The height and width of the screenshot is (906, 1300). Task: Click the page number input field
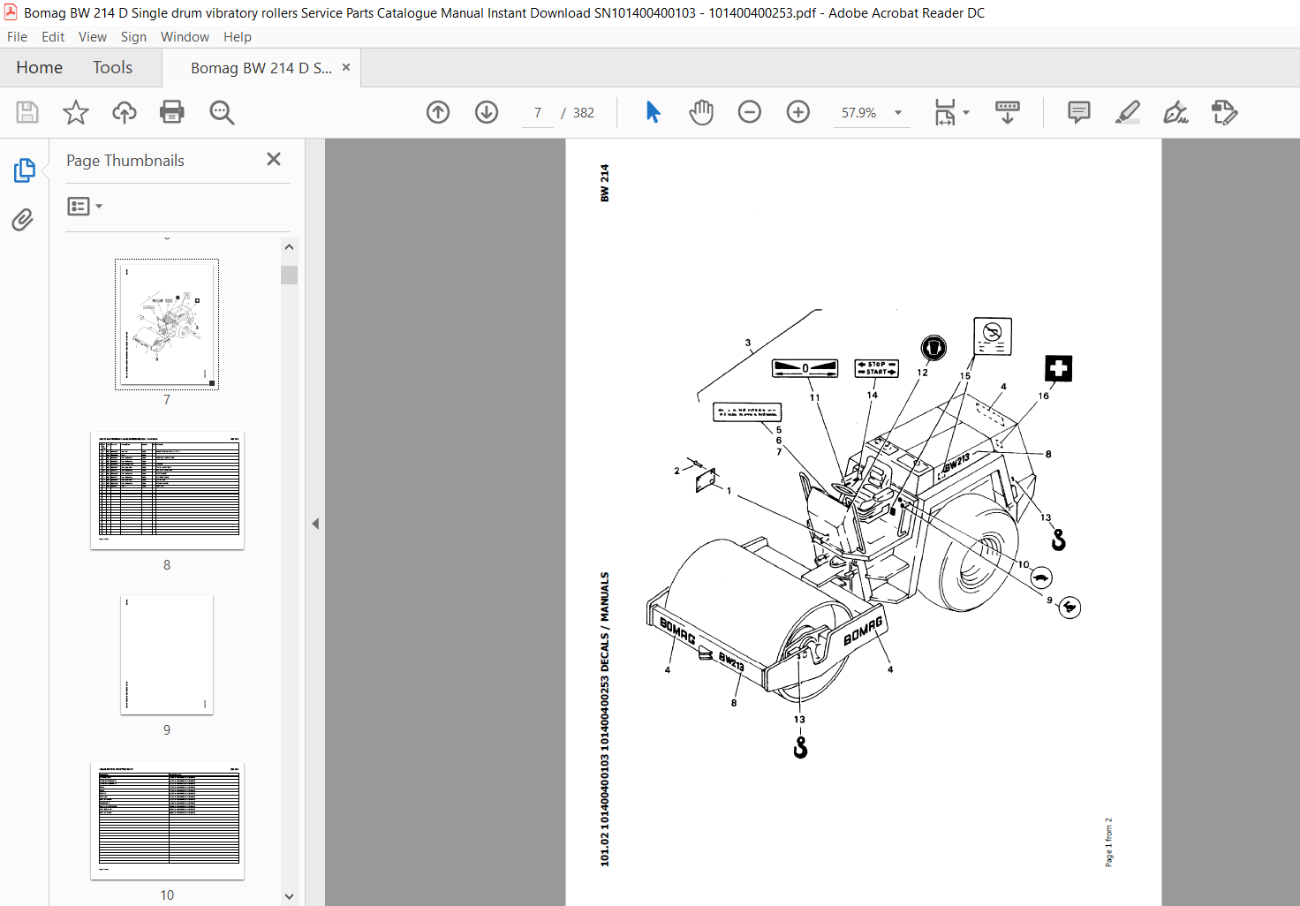pyautogui.click(x=538, y=113)
